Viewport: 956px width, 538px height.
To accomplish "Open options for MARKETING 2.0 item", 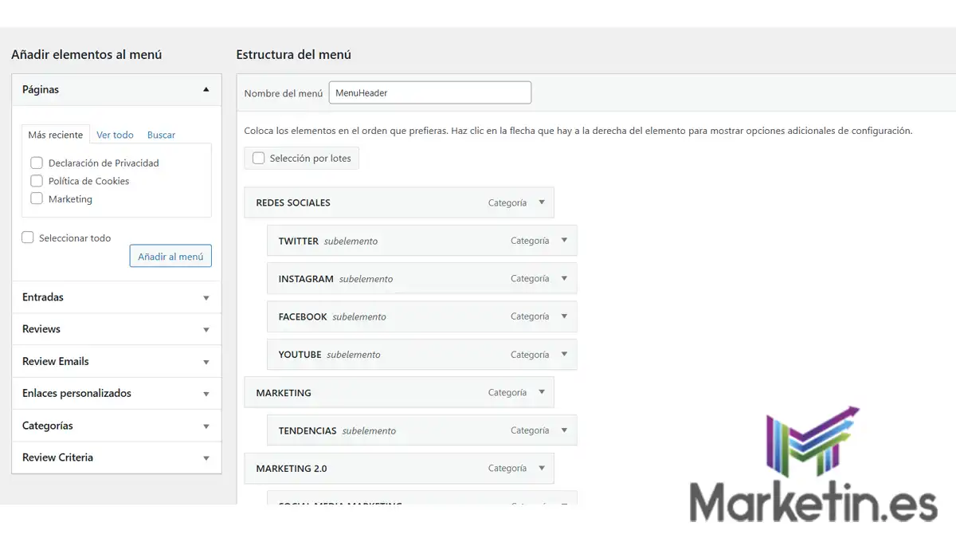I will click(x=543, y=469).
